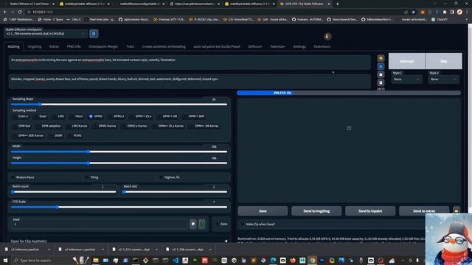The height and width of the screenshot is (265, 472).
Task: Click Send to img2img button
Action: tap(316, 211)
